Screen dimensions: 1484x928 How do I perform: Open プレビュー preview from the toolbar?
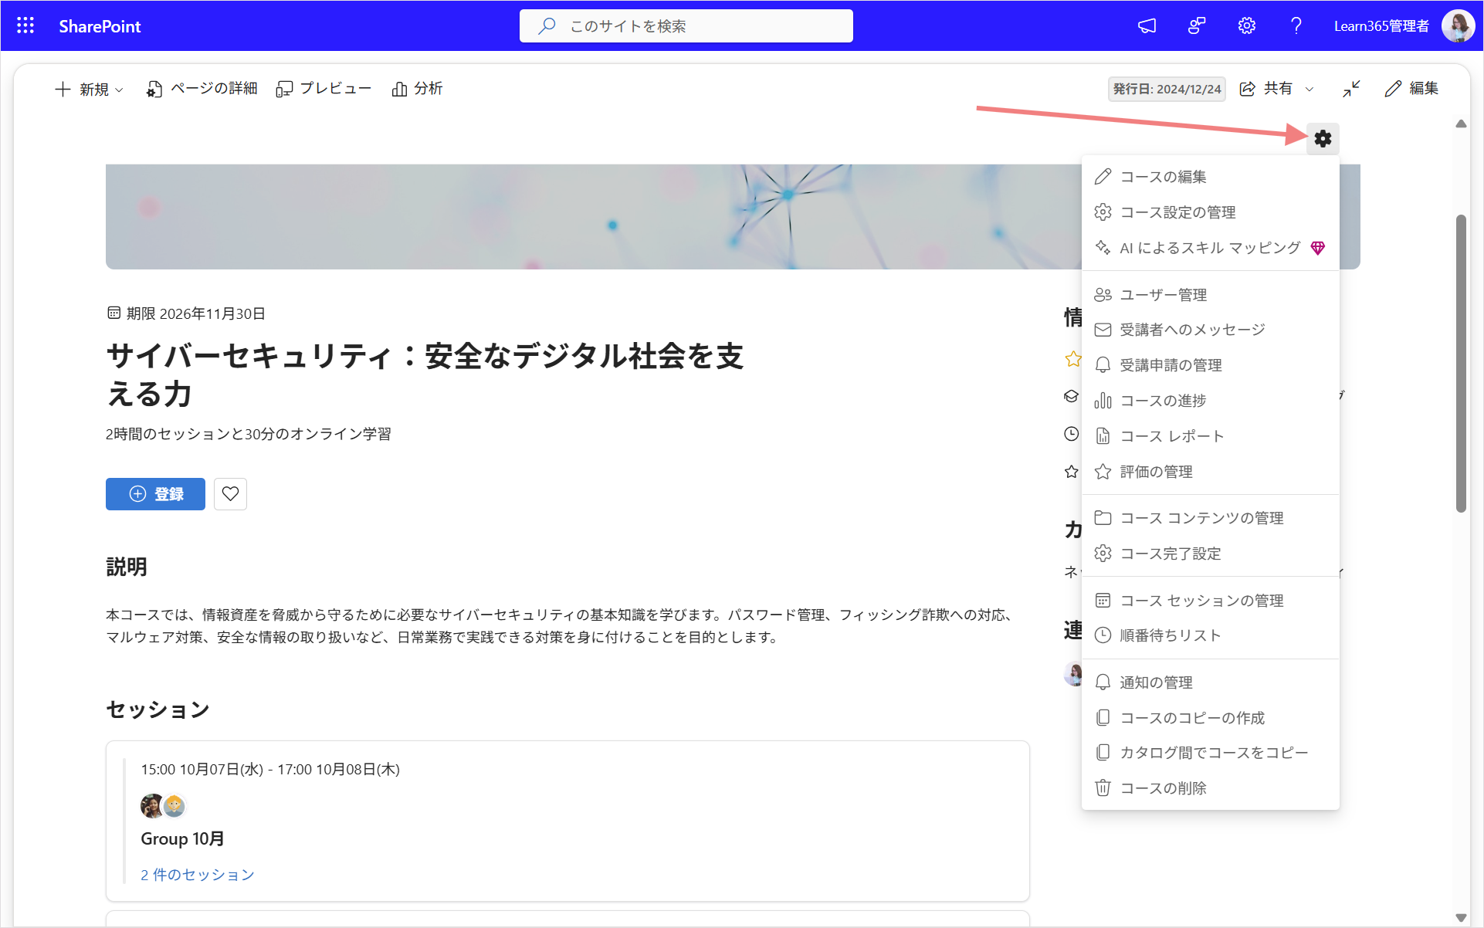(x=324, y=89)
